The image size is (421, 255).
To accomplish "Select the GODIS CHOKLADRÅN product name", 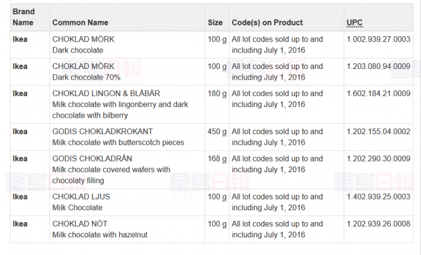I will point(92,158).
